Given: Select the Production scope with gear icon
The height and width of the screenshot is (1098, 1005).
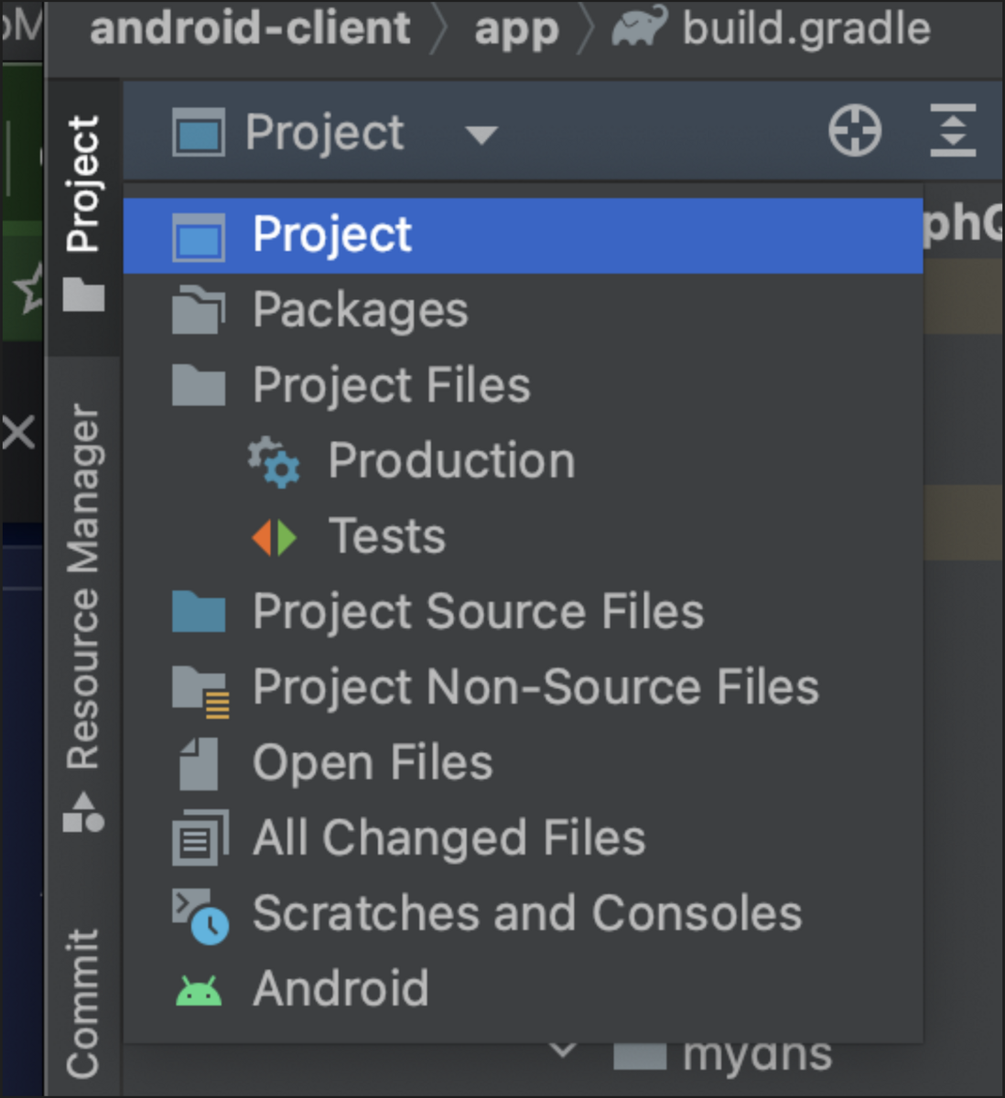Looking at the screenshot, I should [x=450, y=460].
